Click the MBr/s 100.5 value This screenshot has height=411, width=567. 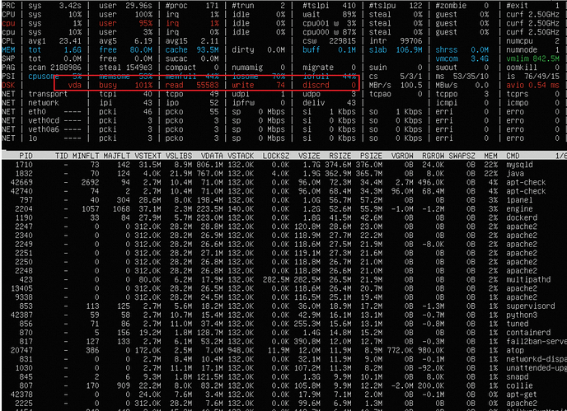[x=396, y=86]
